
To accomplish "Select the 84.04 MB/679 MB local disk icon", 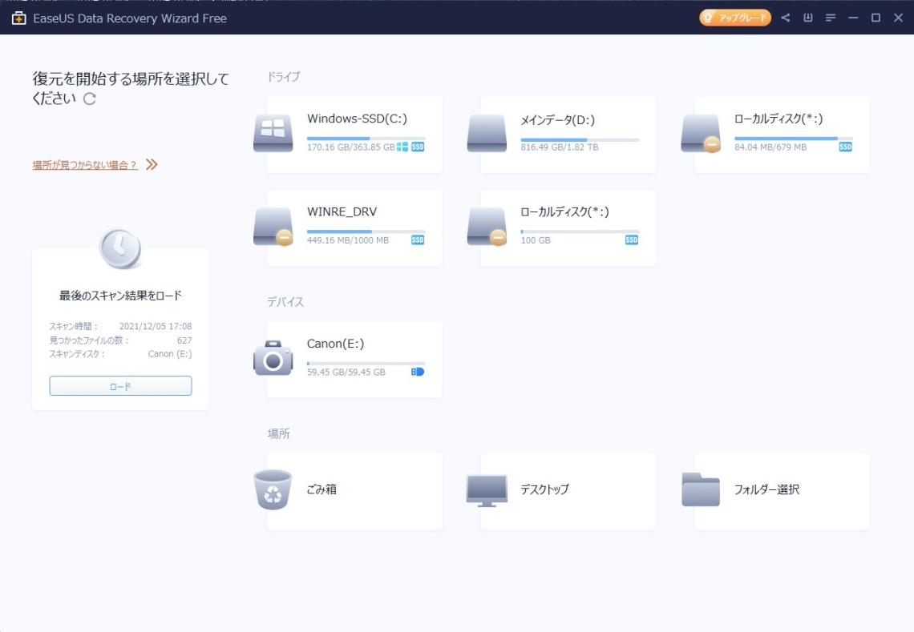I will [701, 134].
